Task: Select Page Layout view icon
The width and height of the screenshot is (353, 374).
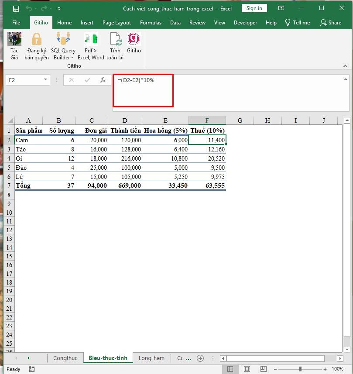Action: click(247, 369)
